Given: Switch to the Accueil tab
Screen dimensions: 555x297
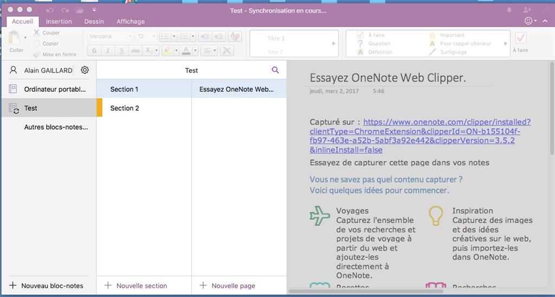Looking at the screenshot, I should tap(22, 22).
